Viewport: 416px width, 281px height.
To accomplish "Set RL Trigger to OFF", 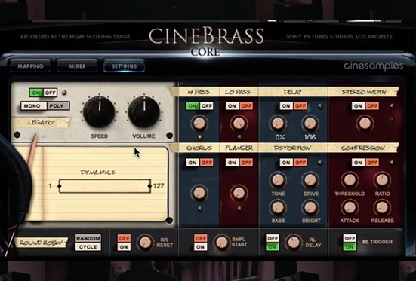I will pyautogui.click(x=350, y=238).
